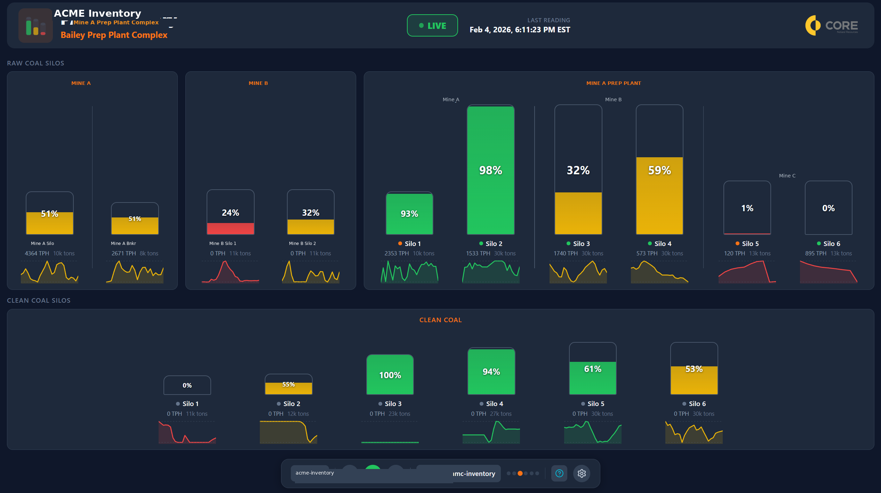Click the LIVE status button
Screen dimensions: 881x493
432,25
